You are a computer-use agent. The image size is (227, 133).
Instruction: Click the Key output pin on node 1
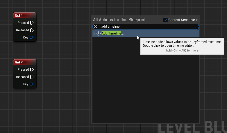[x=31, y=37]
